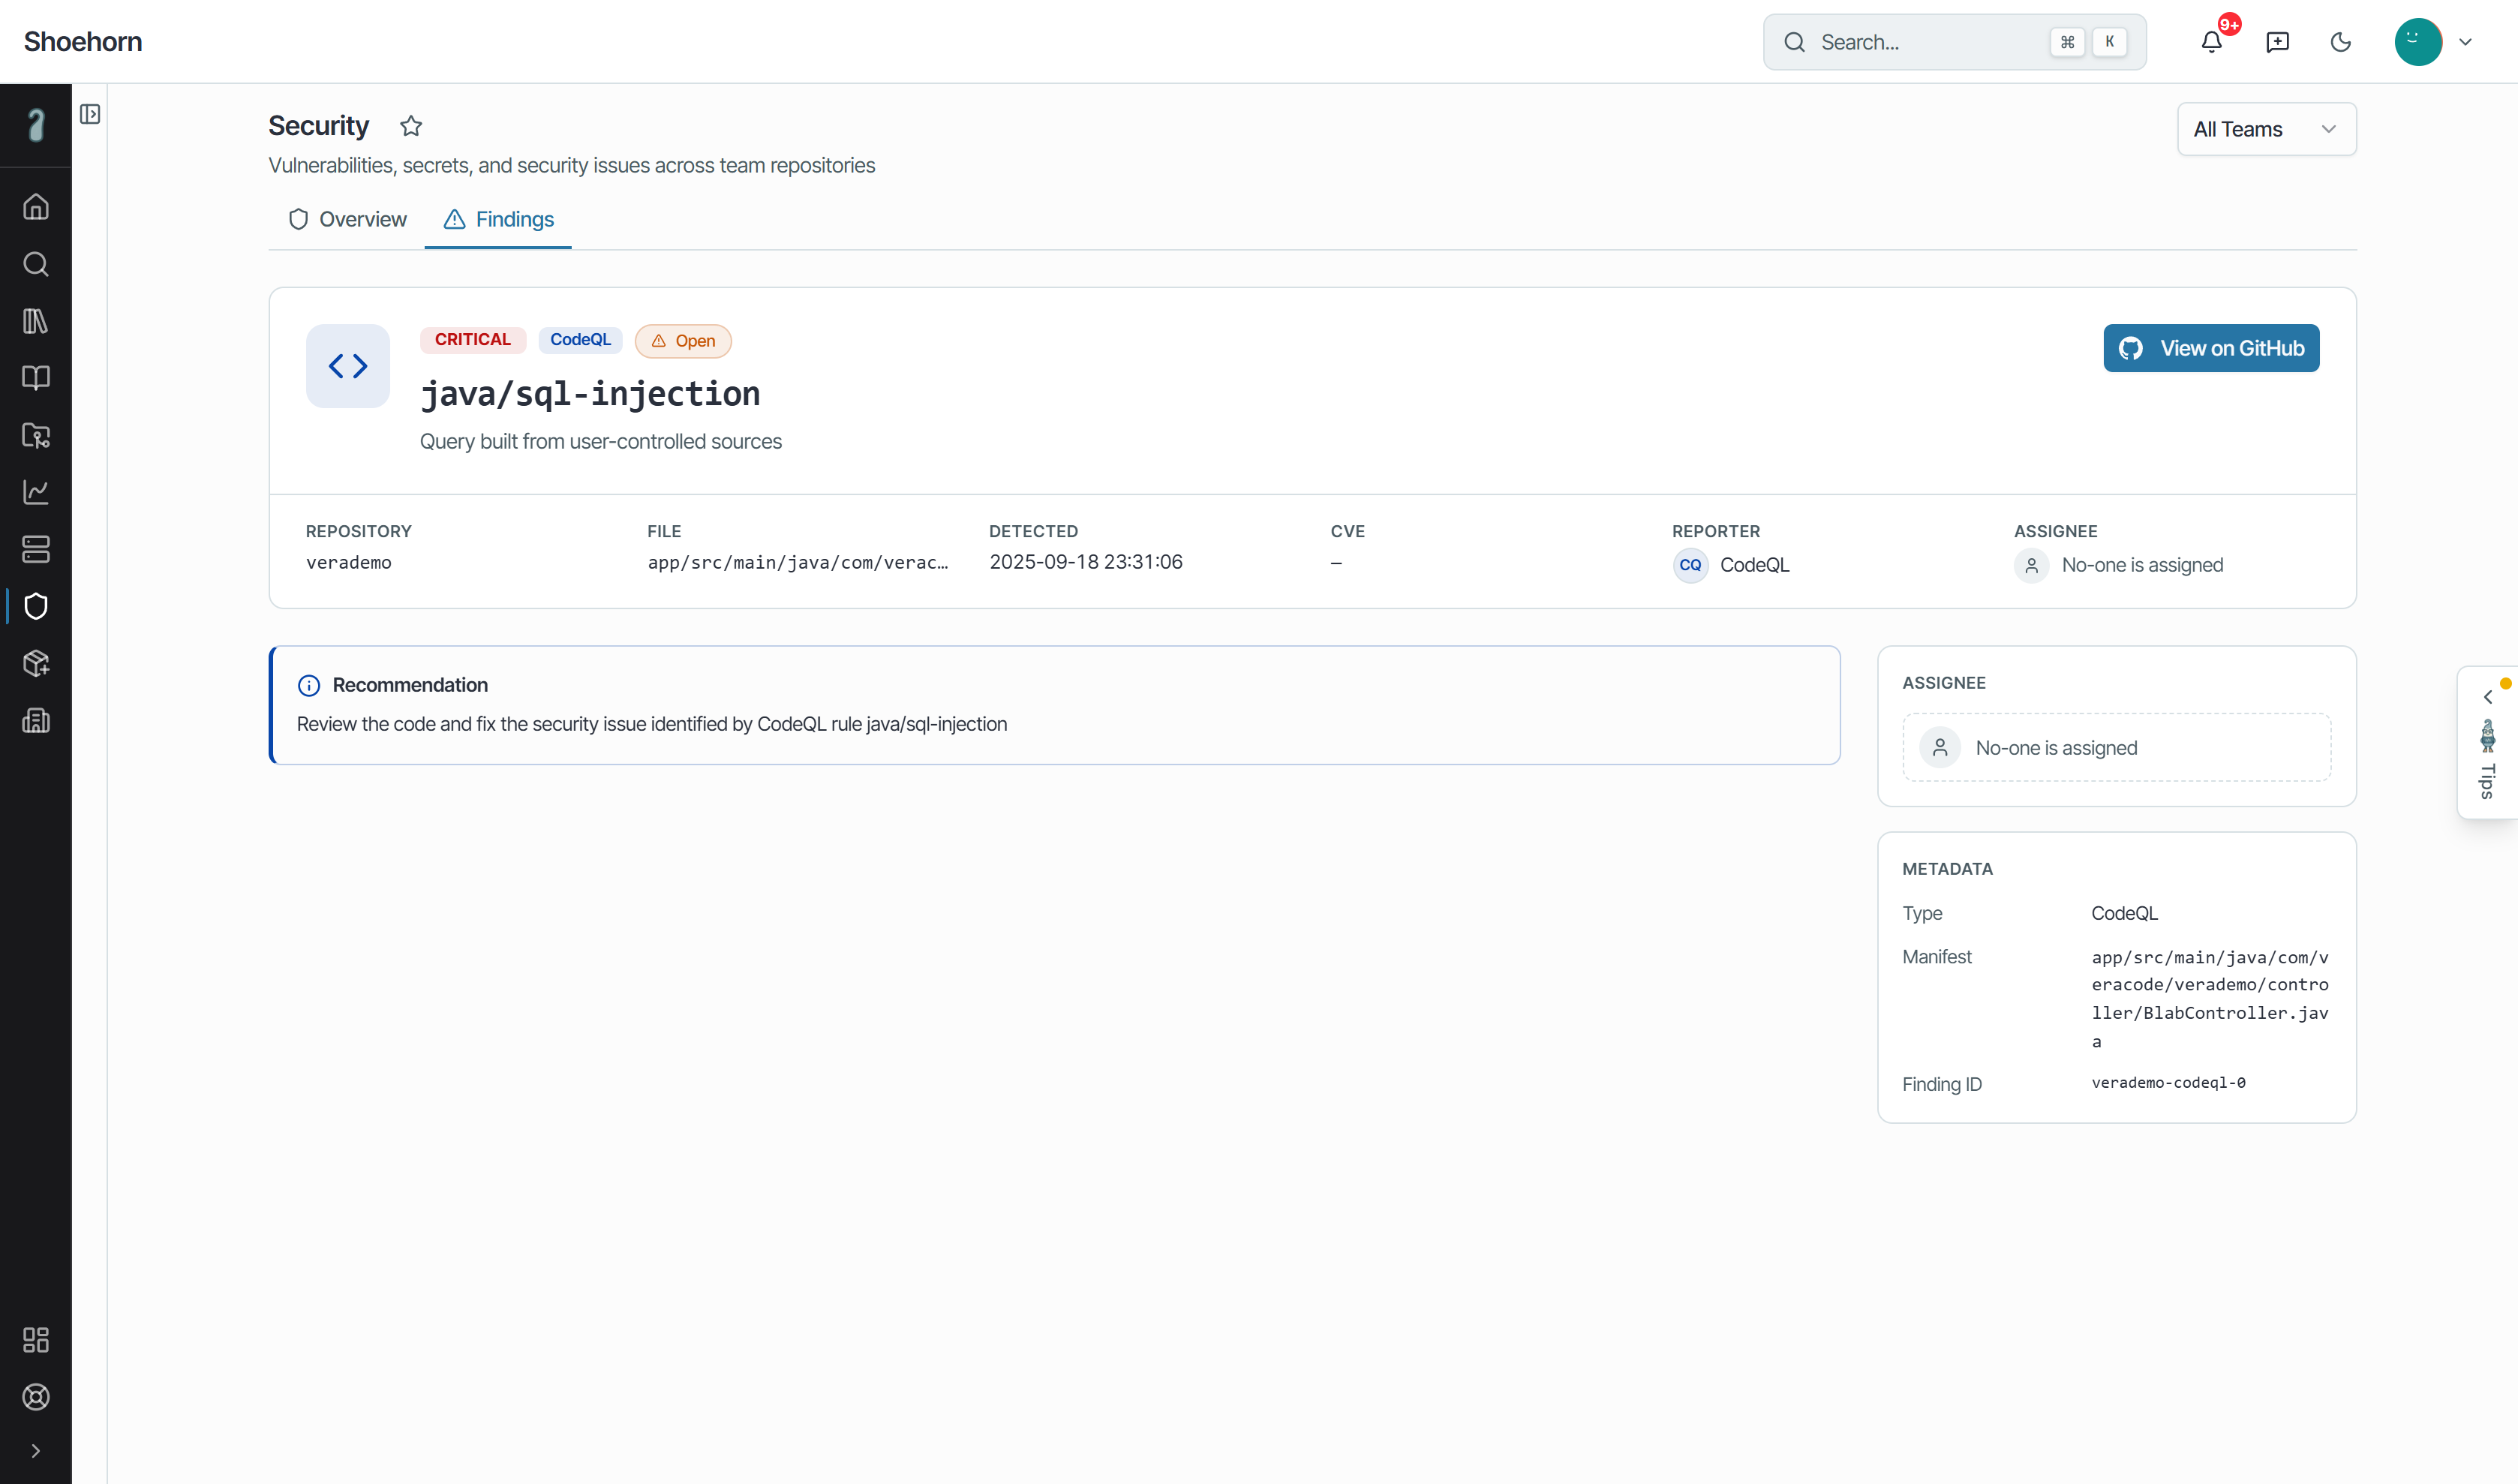Screen dimensions: 2518x1484
Task: Switch to the Overview tab
Action: pos(347,219)
